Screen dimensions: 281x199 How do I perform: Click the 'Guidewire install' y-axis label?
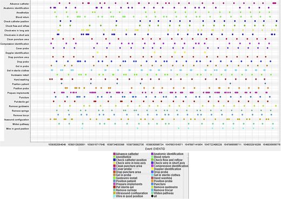pyautogui.click(x=20, y=75)
